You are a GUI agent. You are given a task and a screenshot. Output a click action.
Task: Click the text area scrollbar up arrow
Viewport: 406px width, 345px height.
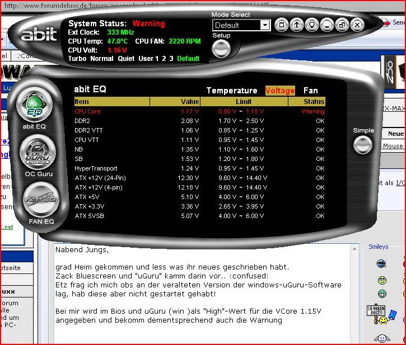354,249
